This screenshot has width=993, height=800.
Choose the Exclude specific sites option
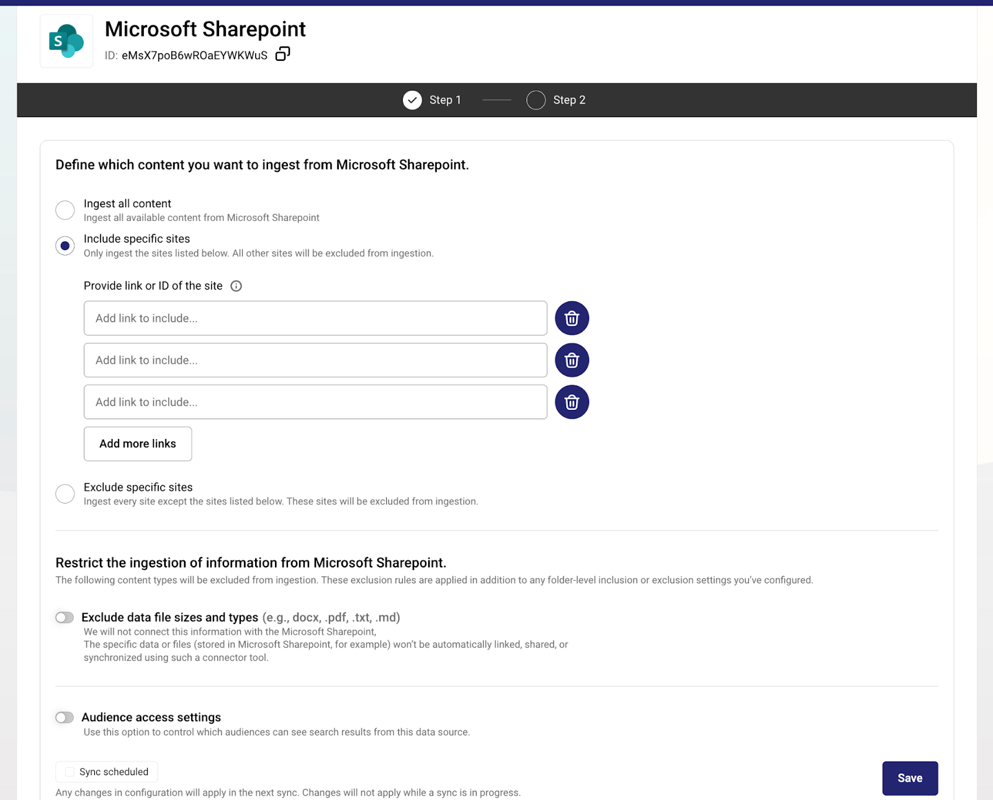[x=65, y=494]
